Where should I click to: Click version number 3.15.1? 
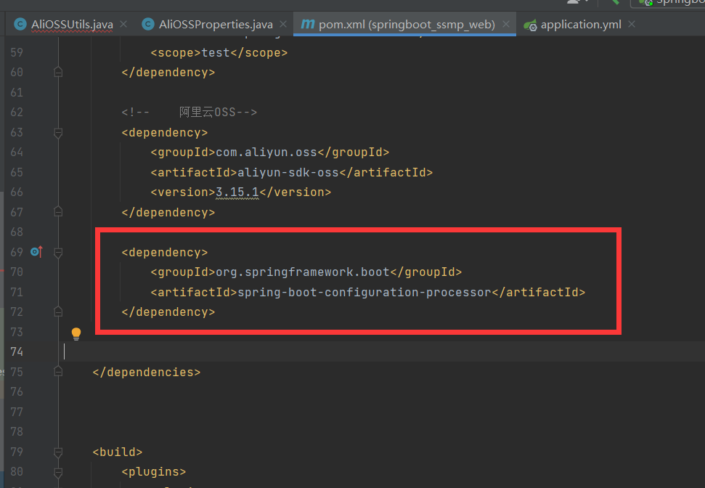(x=237, y=192)
